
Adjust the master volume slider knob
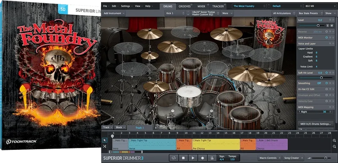[x=326, y=158]
